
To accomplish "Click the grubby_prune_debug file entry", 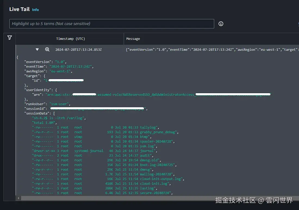I will coord(105,132).
